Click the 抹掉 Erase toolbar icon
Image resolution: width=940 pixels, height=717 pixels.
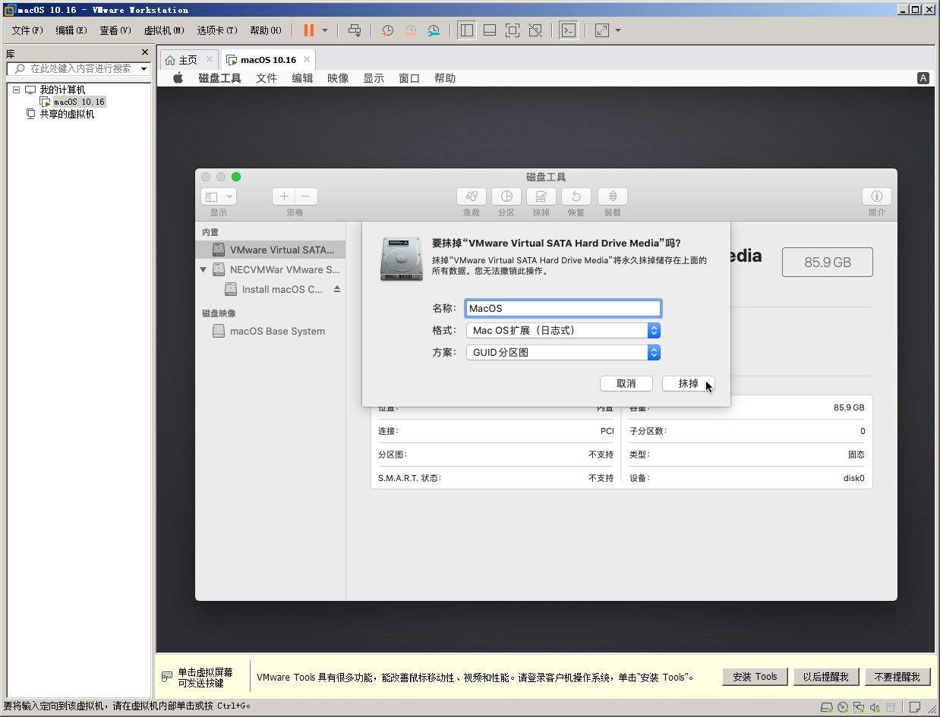[x=541, y=197]
